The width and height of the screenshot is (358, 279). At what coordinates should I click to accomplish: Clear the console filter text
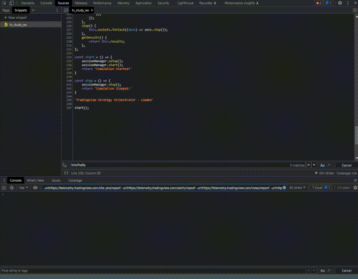(284, 188)
